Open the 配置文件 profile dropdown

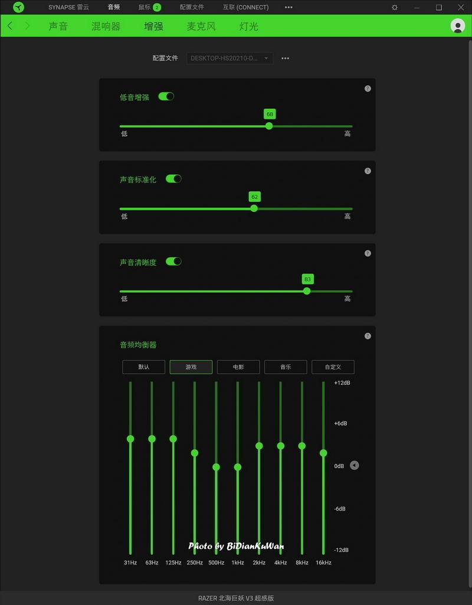click(230, 58)
